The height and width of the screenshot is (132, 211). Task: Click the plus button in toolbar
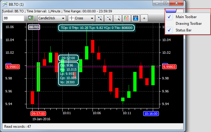(144, 18)
